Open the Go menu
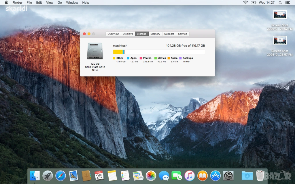Image resolution: width=295 pixels, height=184 pixels. pos(60,3)
